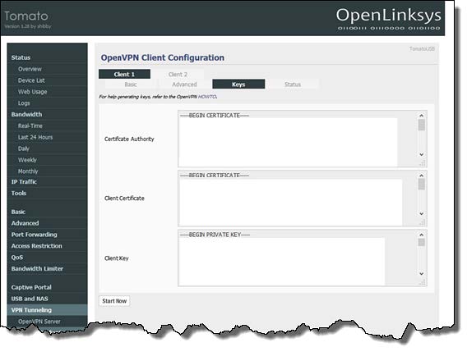Viewport: 467px width, 356px height.
Task: Open Monthly bandwidth page
Action: coord(28,171)
